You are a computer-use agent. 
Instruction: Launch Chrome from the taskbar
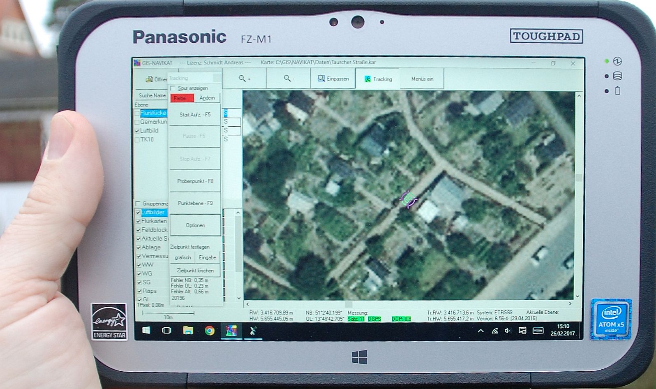tap(210, 331)
